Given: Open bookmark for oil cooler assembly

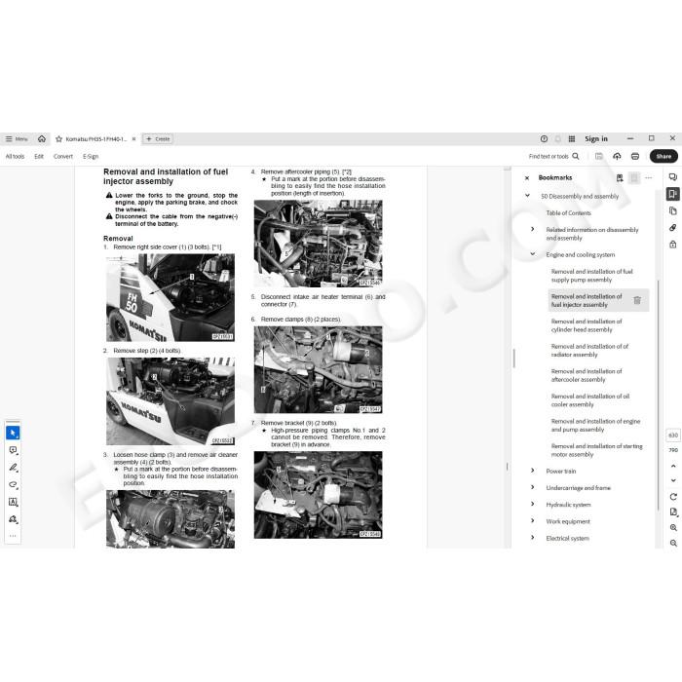Looking at the screenshot, I should coord(589,400).
